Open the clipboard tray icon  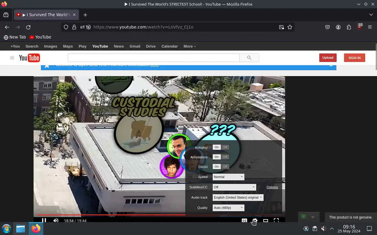click(x=315, y=229)
